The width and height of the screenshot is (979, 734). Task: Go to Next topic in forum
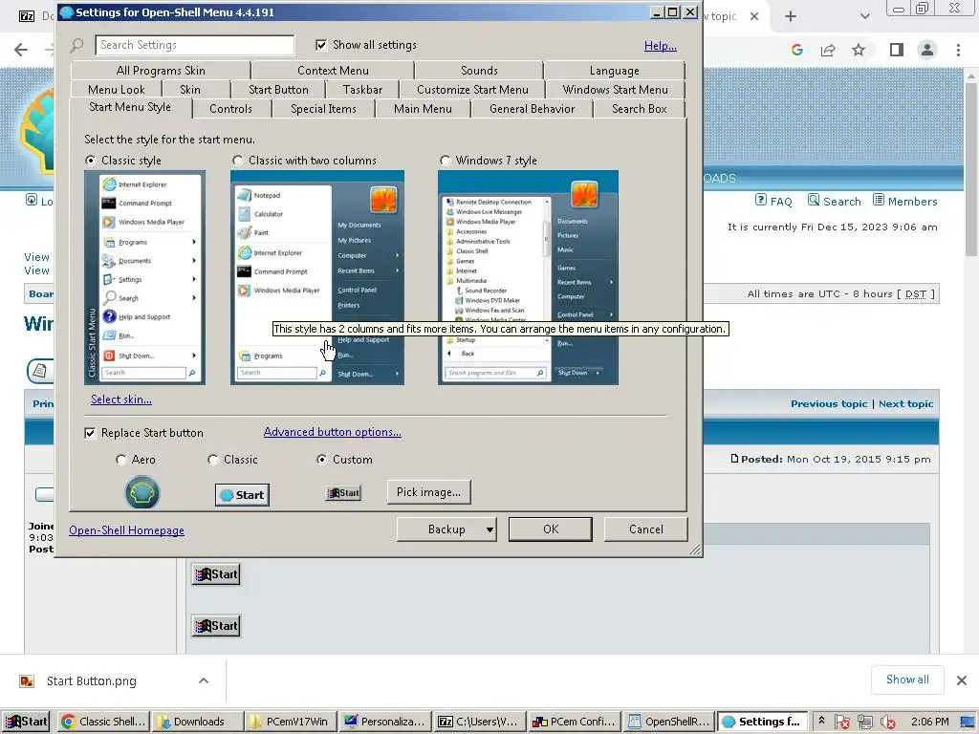905,404
